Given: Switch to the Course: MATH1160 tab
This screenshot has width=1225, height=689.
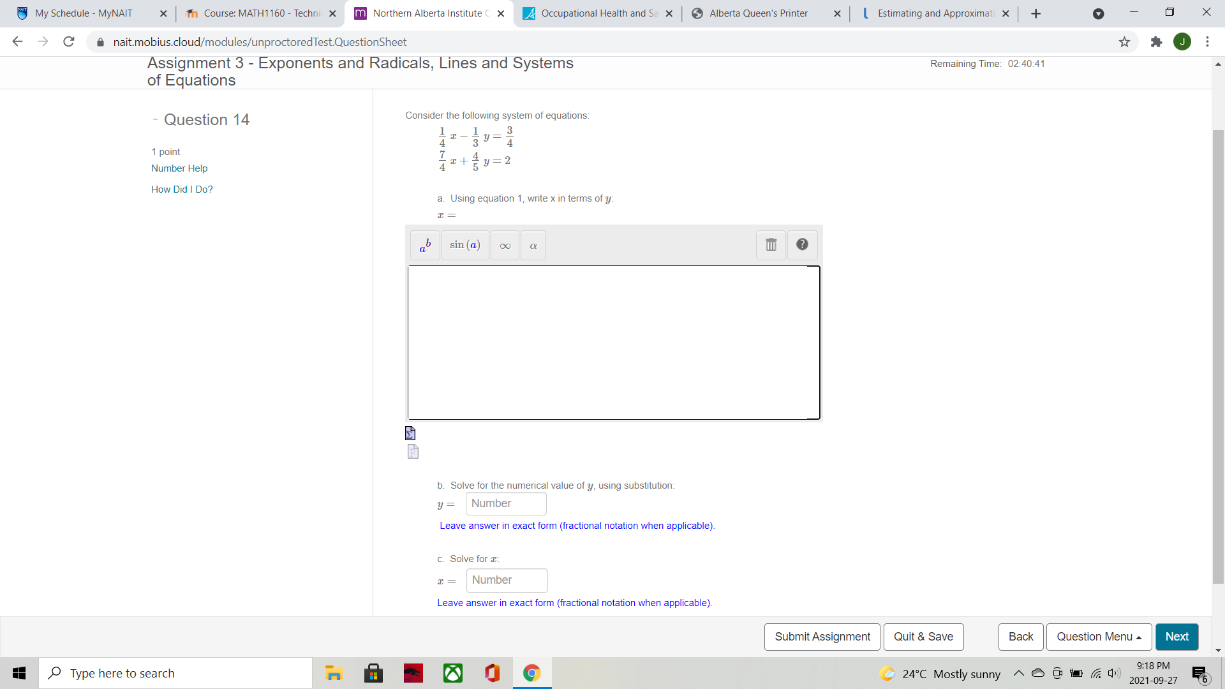Looking at the screenshot, I should 255,13.
